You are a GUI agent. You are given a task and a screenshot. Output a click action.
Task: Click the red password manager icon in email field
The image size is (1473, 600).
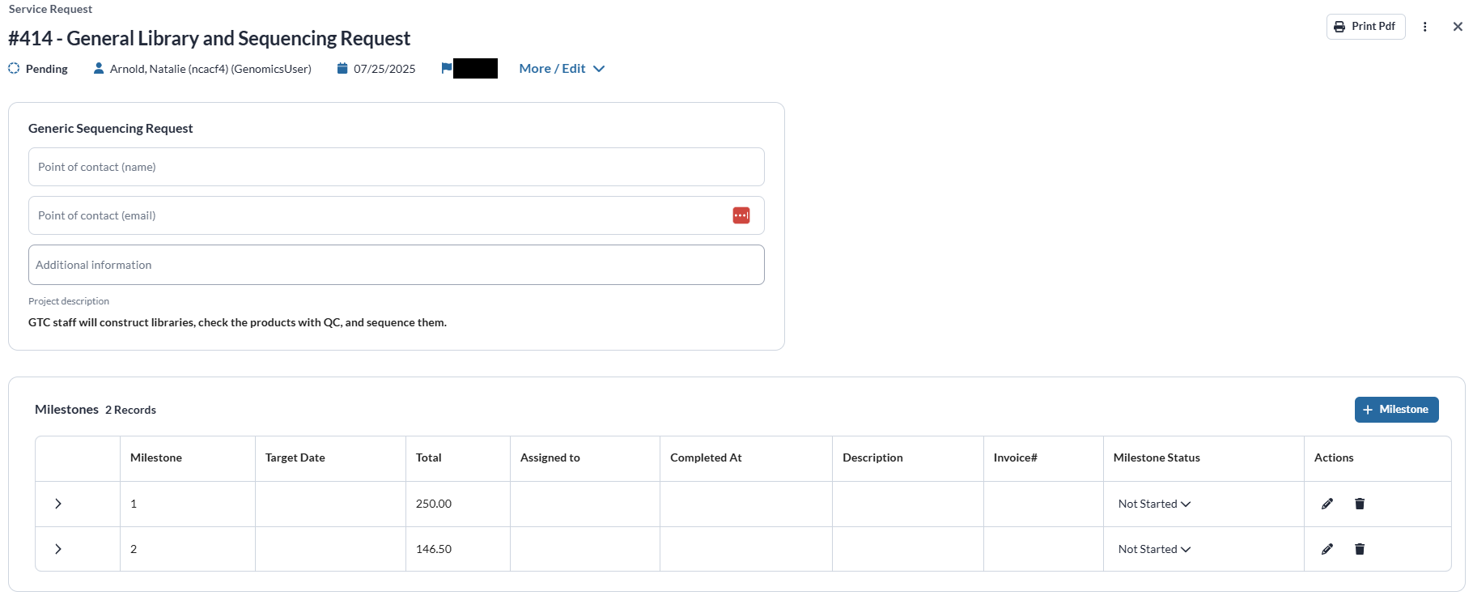pos(741,215)
